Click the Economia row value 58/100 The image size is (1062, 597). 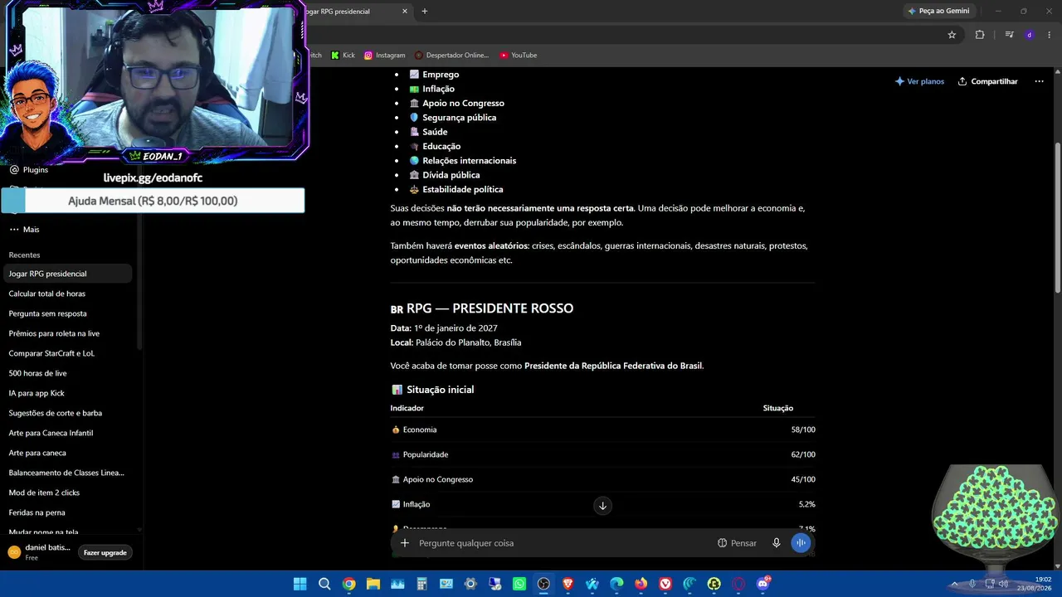(803, 430)
